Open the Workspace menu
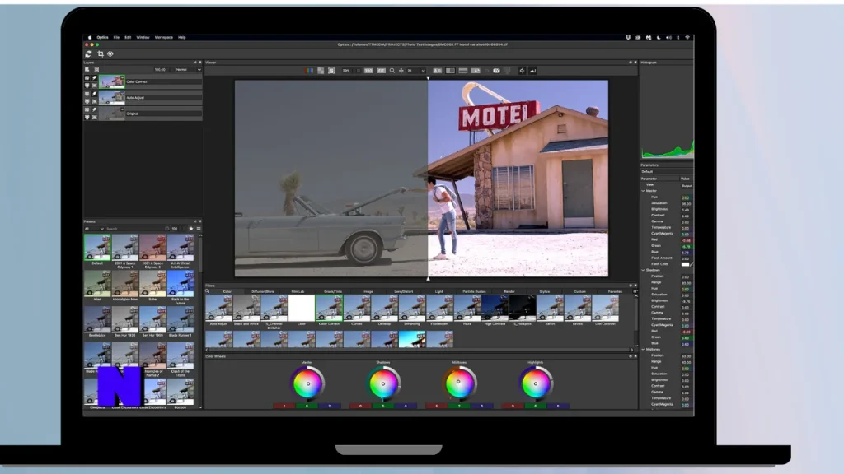This screenshot has height=474, width=844. tap(164, 38)
